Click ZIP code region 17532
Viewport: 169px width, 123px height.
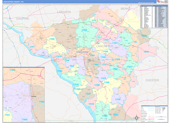pos(88,94)
